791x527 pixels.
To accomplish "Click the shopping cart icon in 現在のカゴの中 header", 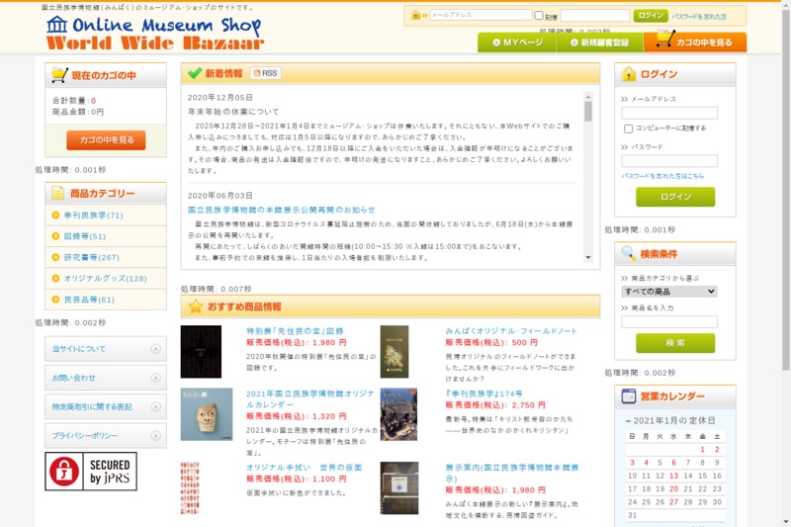I will click(59, 75).
